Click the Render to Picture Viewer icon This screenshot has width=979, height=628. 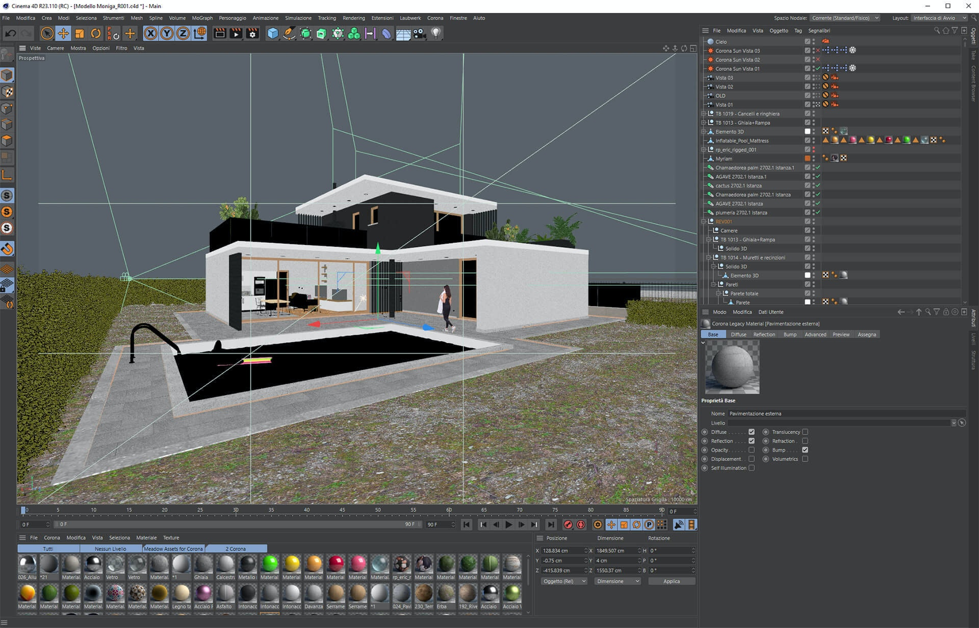pyautogui.click(x=236, y=34)
